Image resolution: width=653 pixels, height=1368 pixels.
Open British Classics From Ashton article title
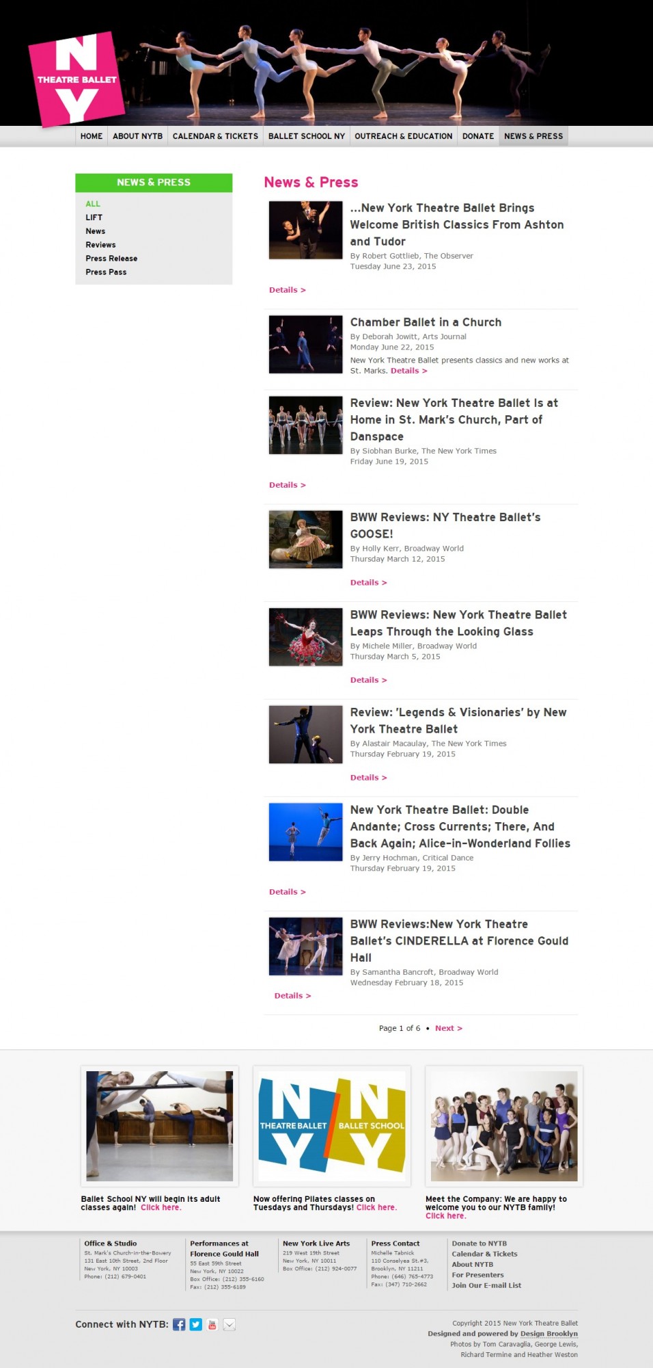tap(457, 224)
